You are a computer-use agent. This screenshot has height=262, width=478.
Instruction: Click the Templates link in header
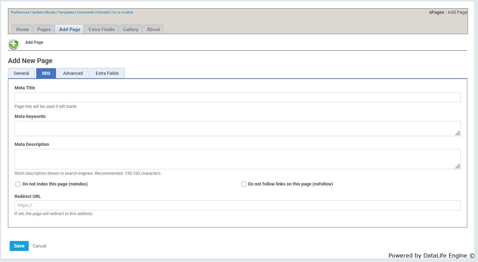[x=66, y=12]
